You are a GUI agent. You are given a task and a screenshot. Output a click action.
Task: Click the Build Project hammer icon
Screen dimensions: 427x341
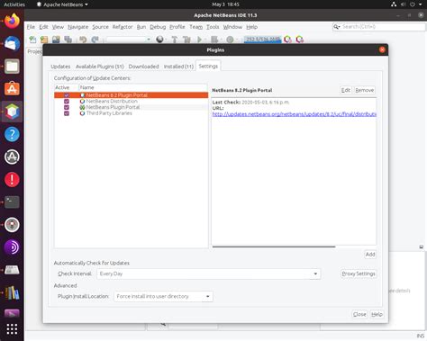(x=175, y=40)
